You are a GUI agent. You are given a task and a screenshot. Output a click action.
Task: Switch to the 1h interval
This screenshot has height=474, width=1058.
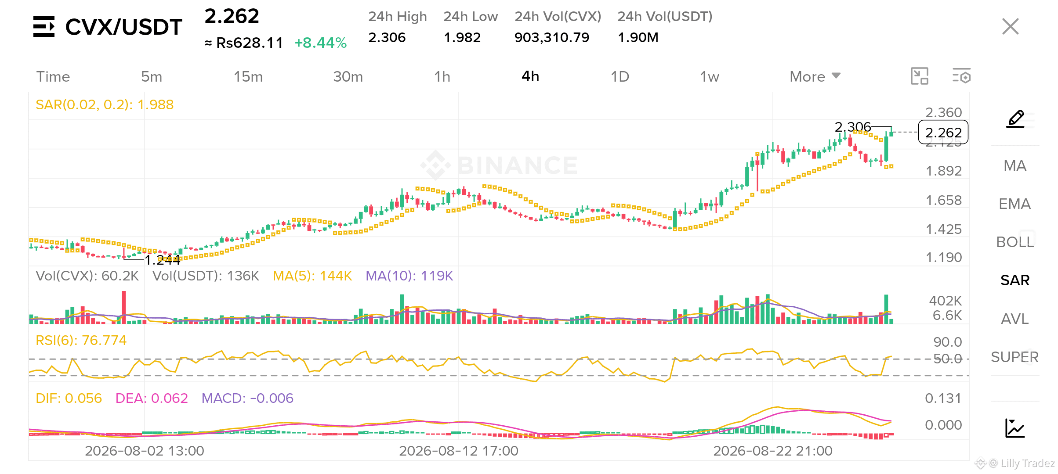point(442,77)
